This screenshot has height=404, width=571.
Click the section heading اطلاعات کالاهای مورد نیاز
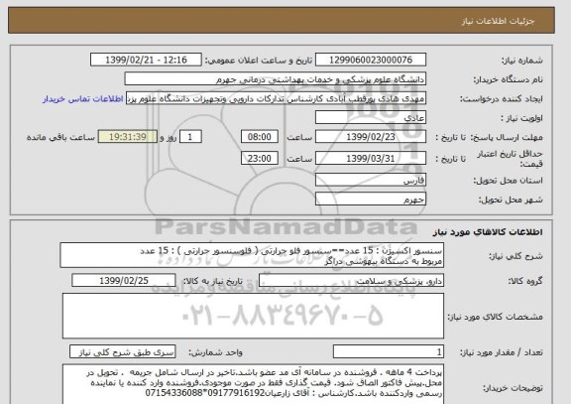[x=488, y=232]
